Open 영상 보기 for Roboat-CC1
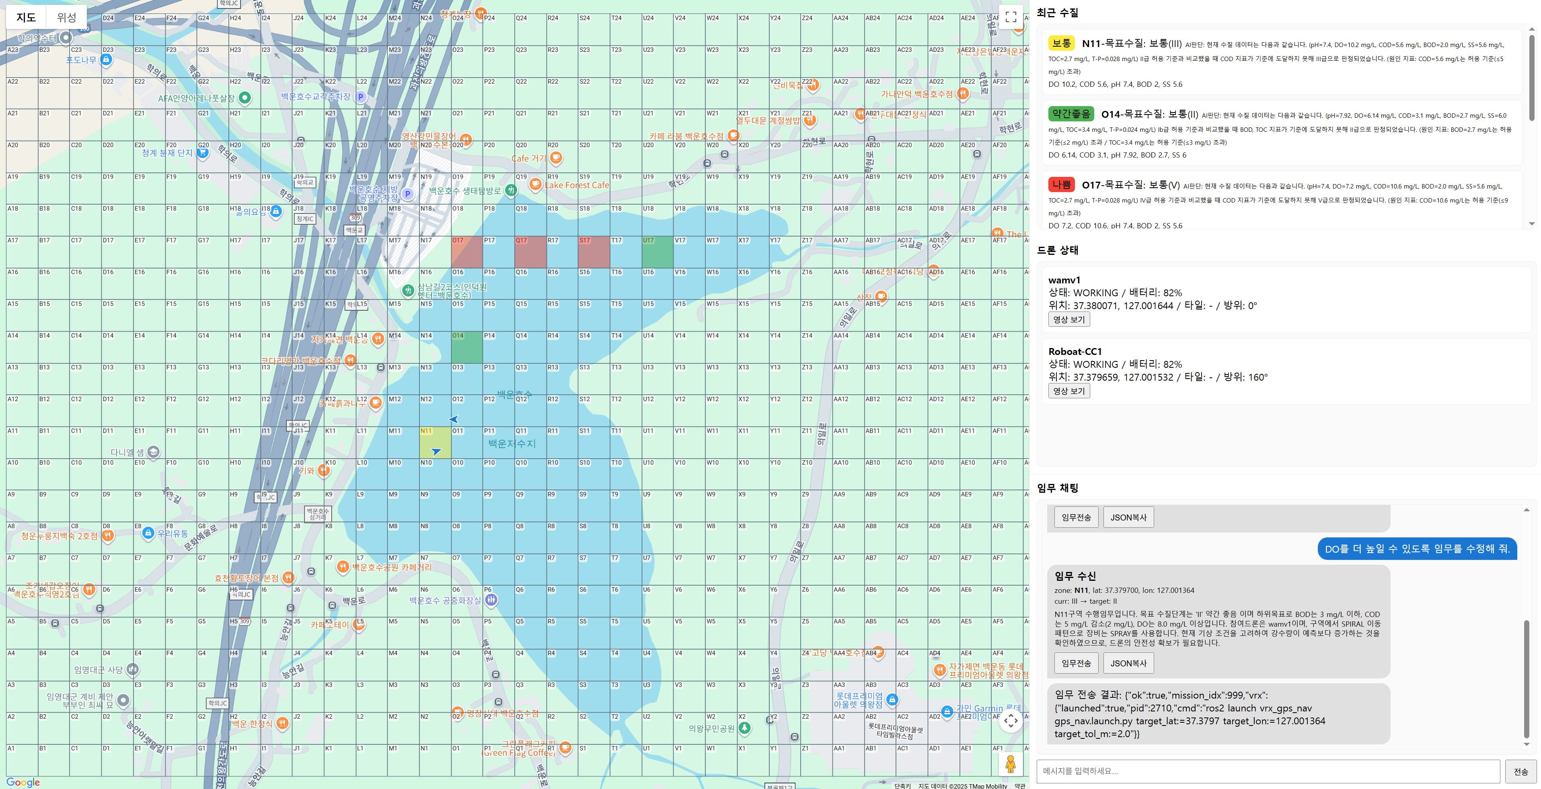The image size is (1541, 789). (1068, 391)
